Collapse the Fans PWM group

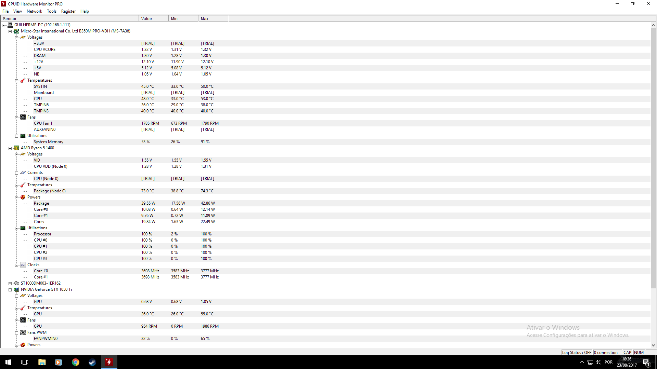pyautogui.click(x=16, y=333)
